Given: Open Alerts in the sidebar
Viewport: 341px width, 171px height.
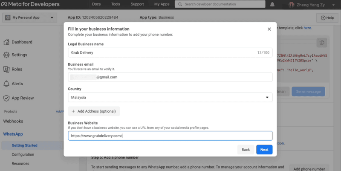Looking at the screenshot, I should pyautogui.click(x=17, y=84).
